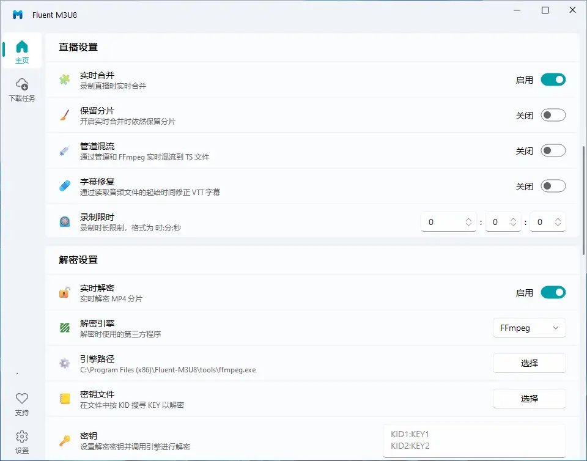This screenshot has width=587, height=461.
Task: Click the timer icon beside 录制限时
Action: (x=65, y=222)
